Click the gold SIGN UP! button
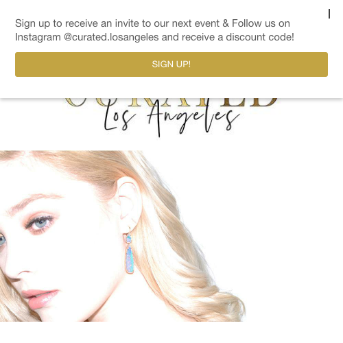This screenshot has height=343, width=343. click(171, 64)
